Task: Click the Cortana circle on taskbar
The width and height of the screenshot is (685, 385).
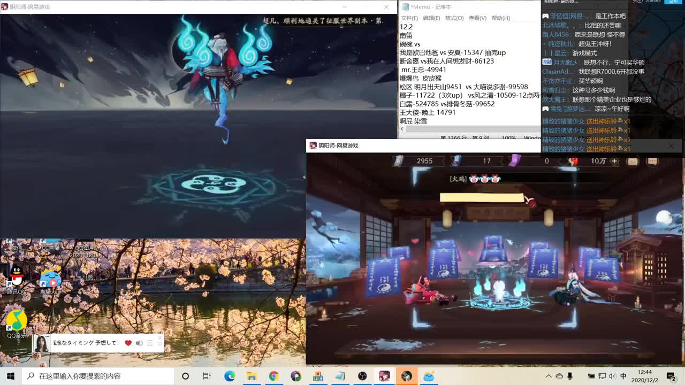Action: click(x=185, y=376)
